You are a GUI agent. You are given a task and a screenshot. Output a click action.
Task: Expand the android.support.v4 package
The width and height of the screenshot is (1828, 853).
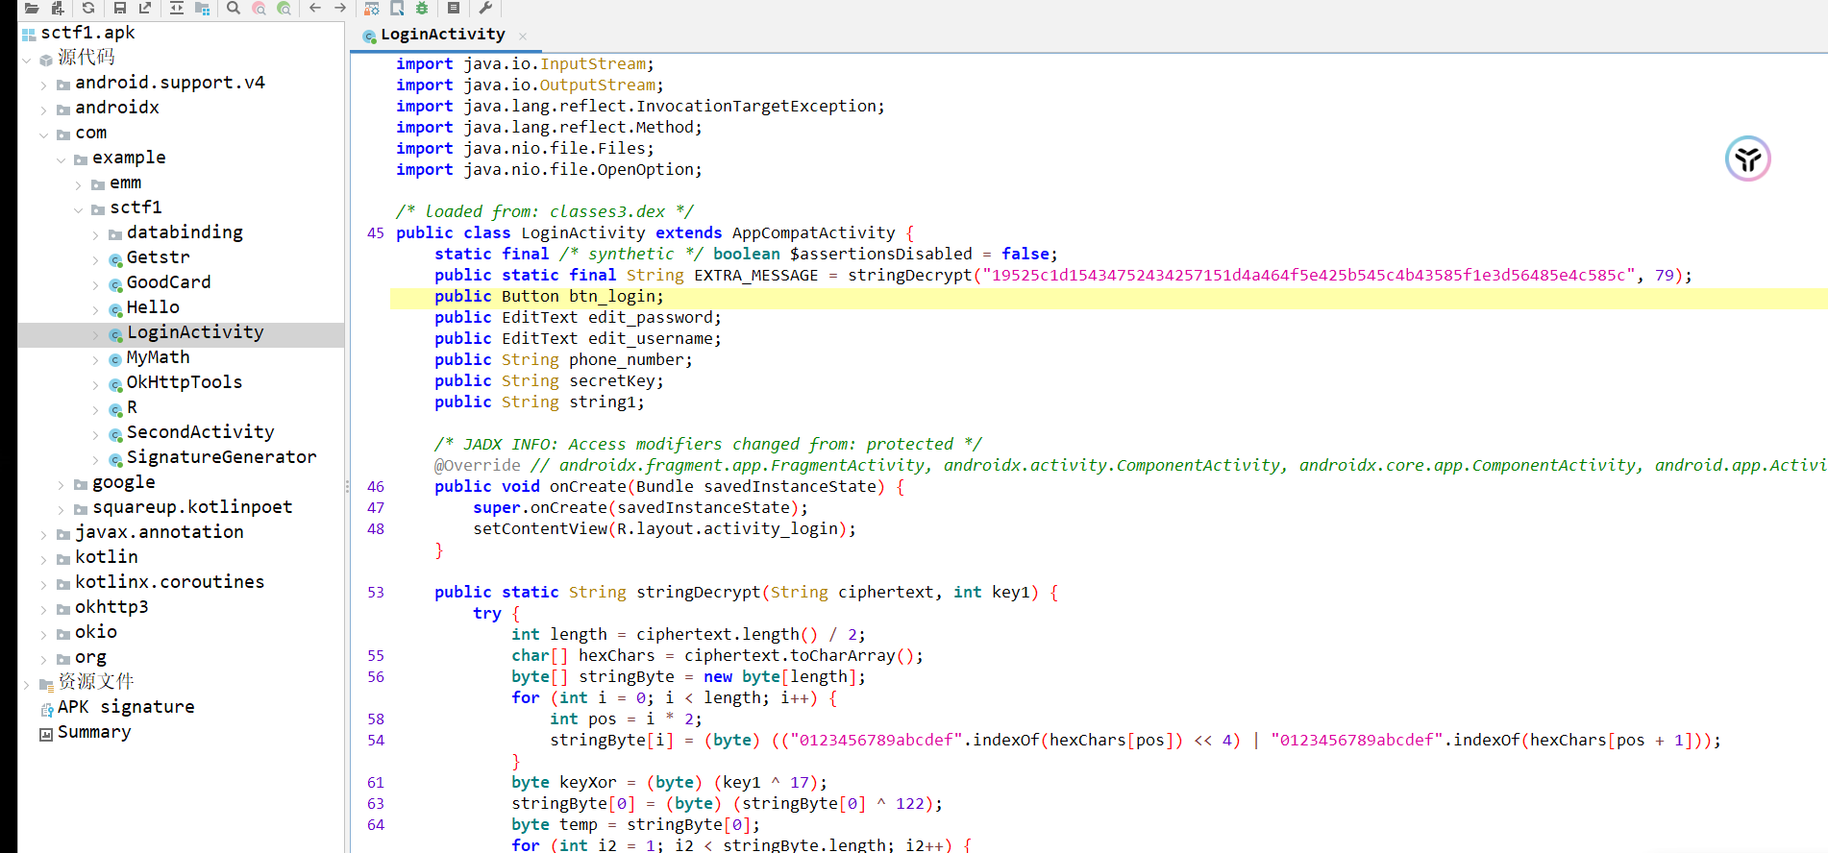coord(44,85)
